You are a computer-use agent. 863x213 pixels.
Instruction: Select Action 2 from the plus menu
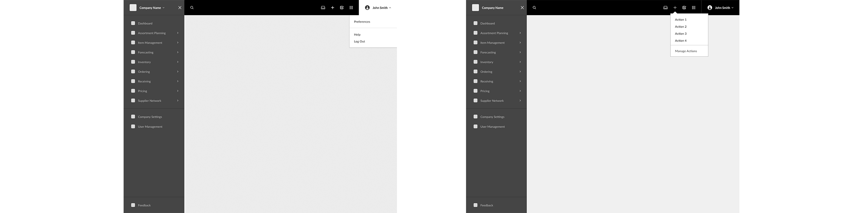click(681, 27)
